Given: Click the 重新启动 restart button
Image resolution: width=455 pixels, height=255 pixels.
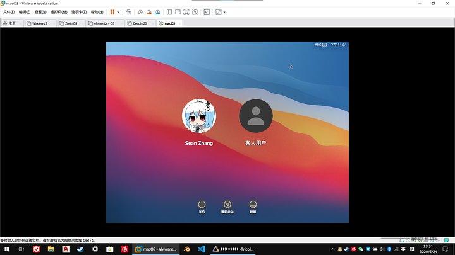Looking at the screenshot, I should tap(227, 207).
